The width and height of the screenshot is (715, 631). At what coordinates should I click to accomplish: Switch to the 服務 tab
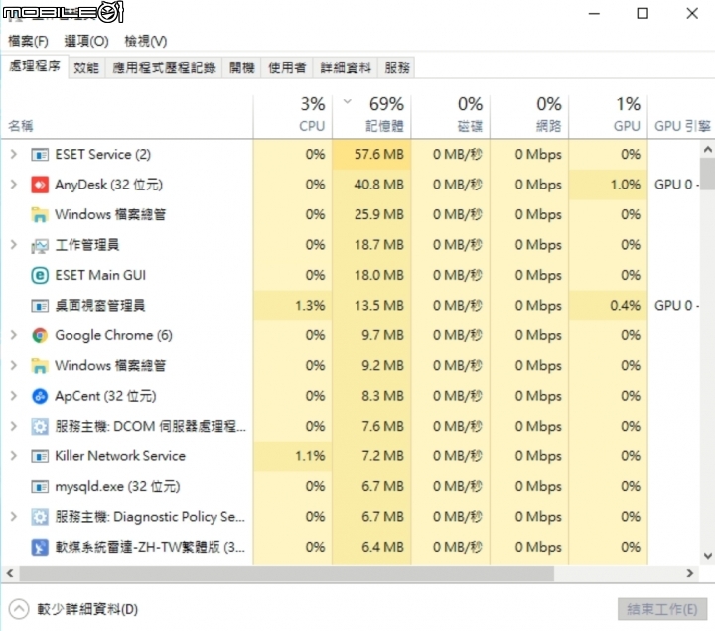396,67
